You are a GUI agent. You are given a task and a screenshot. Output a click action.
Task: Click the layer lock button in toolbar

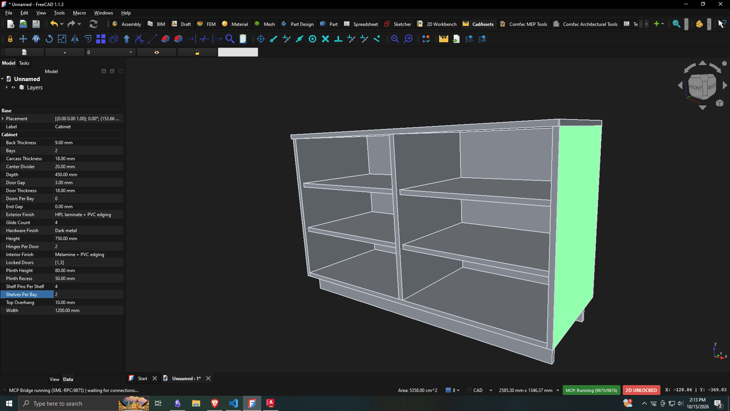click(197, 53)
